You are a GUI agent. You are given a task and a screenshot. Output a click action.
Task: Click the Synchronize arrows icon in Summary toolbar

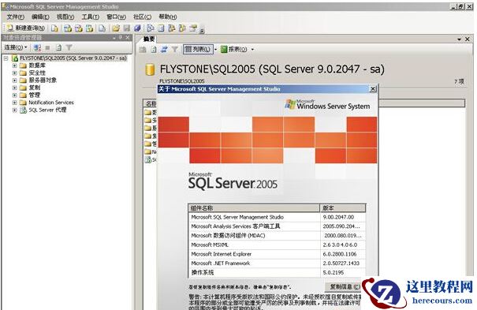[164, 49]
